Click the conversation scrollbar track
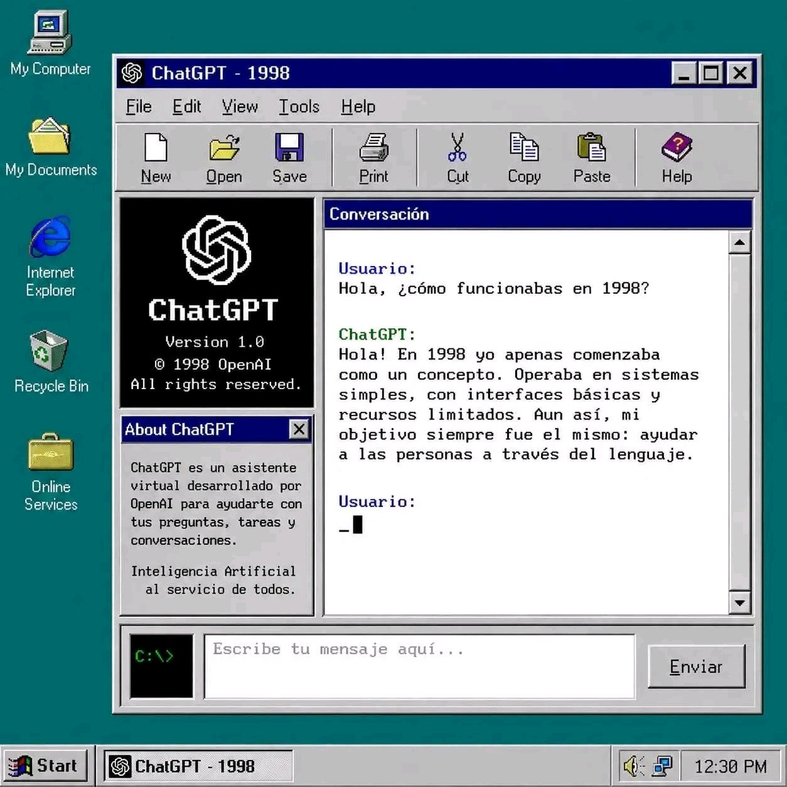Image resolution: width=787 pixels, height=787 pixels. pos(740,422)
